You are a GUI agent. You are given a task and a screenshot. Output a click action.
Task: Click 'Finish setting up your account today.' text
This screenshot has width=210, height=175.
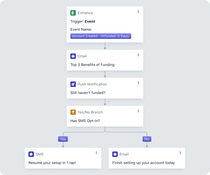point(144,163)
